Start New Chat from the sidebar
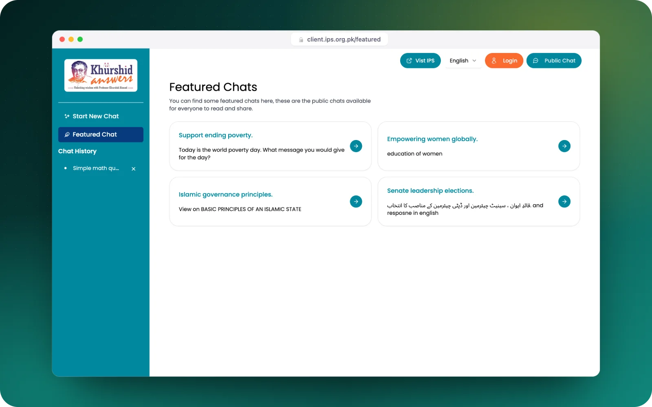652x407 pixels. 101,116
